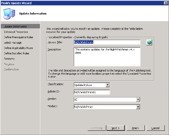Click the Product label
Screen dimensions: 169x135
[x=52, y=106]
